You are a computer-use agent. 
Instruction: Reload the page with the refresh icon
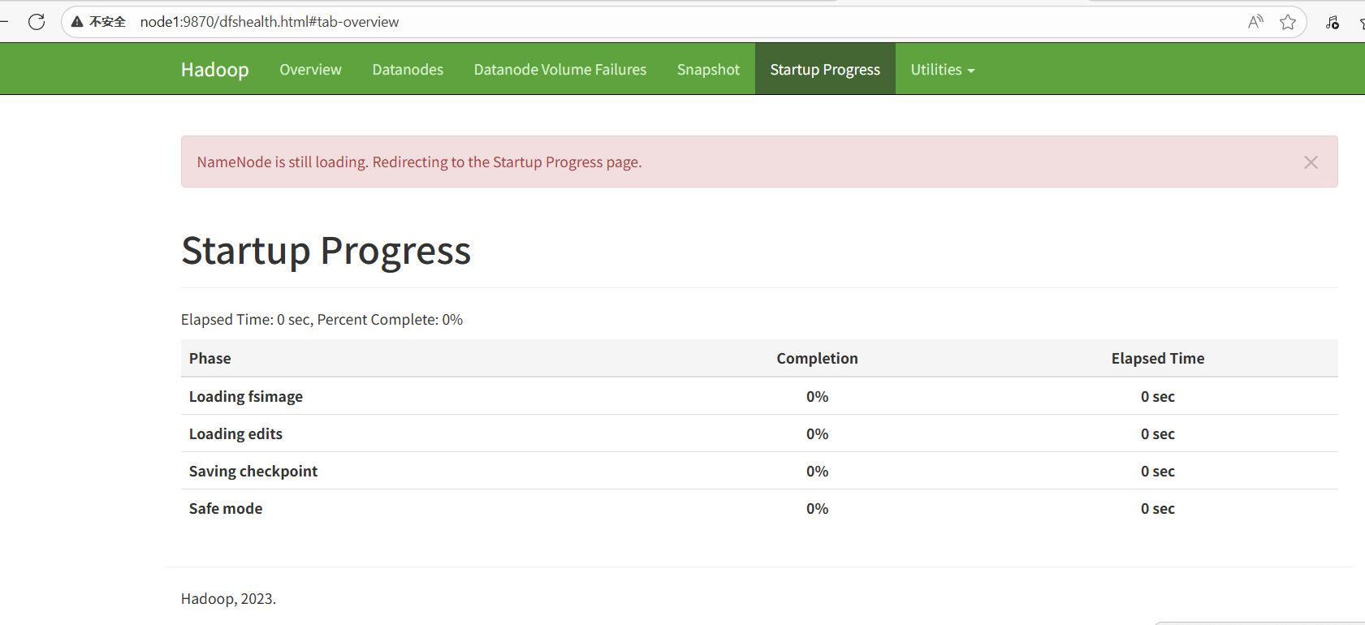point(37,22)
